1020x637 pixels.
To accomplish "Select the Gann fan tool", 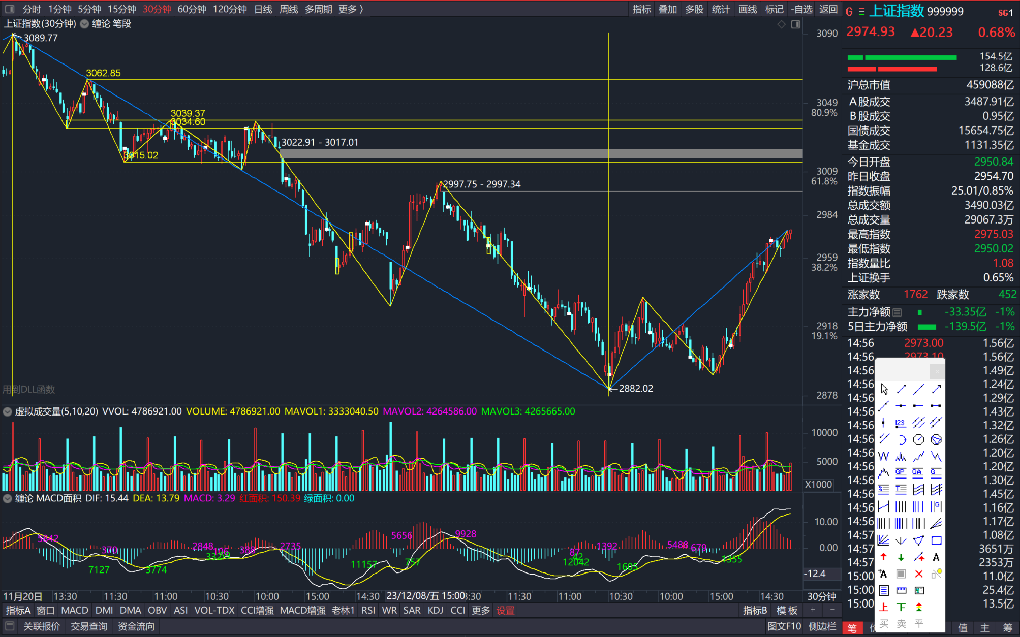I will tap(884, 540).
